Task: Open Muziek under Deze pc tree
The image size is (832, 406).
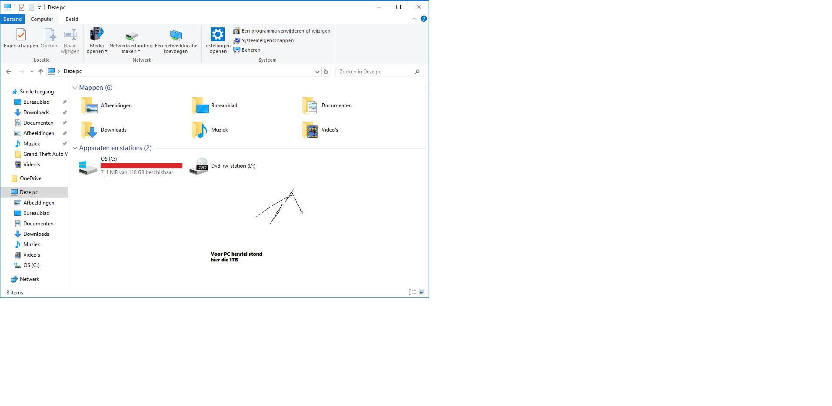Action: coord(32,244)
